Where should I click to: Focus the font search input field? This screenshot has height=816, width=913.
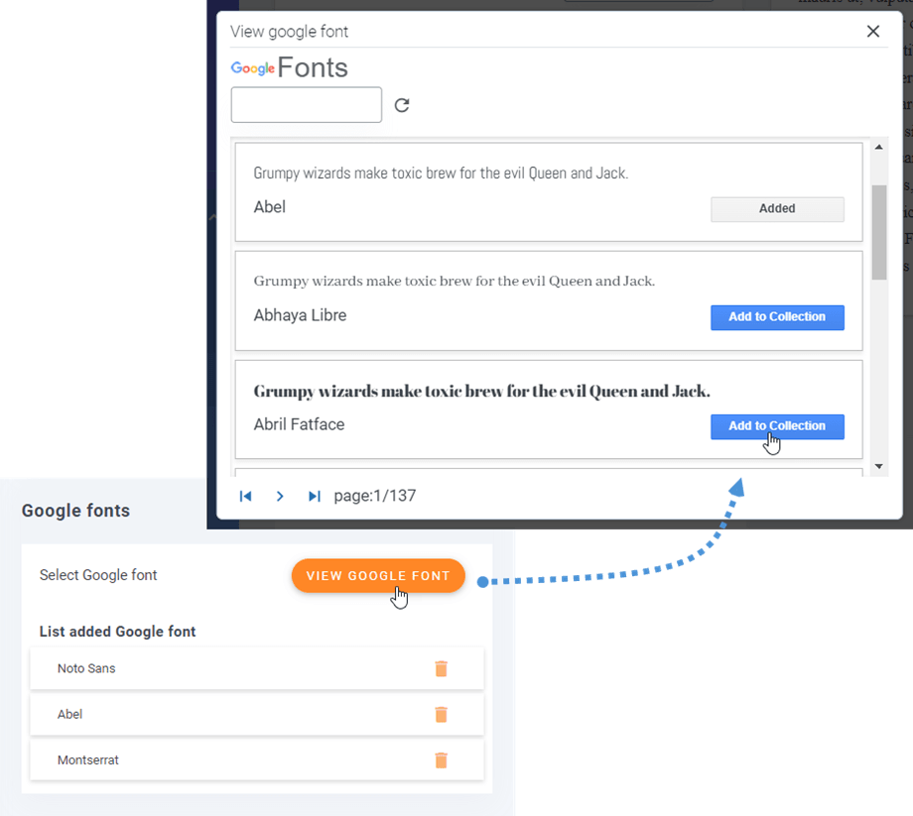point(307,105)
